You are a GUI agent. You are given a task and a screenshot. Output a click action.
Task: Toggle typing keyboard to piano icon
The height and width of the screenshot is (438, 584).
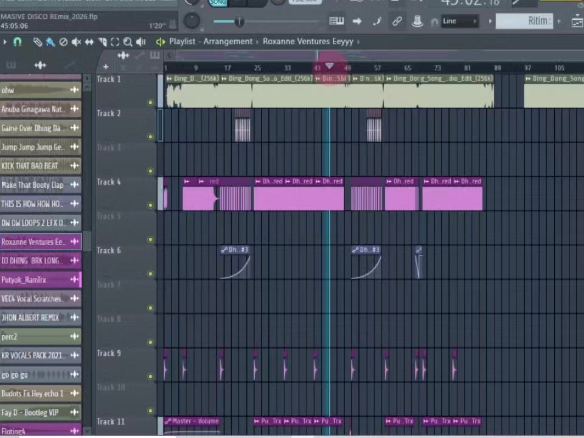[x=336, y=21]
